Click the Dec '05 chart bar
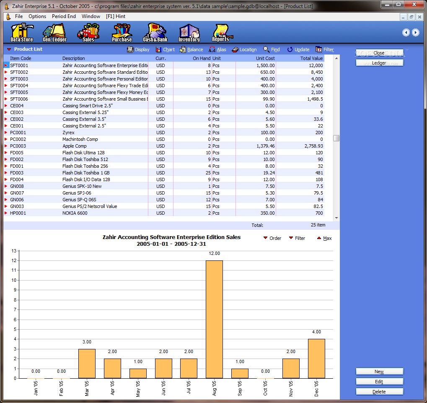 click(x=316, y=359)
